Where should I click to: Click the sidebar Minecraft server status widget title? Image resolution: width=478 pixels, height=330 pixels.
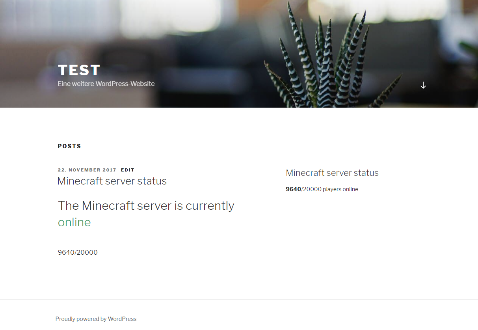pyautogui.click(x=332, y=173)
